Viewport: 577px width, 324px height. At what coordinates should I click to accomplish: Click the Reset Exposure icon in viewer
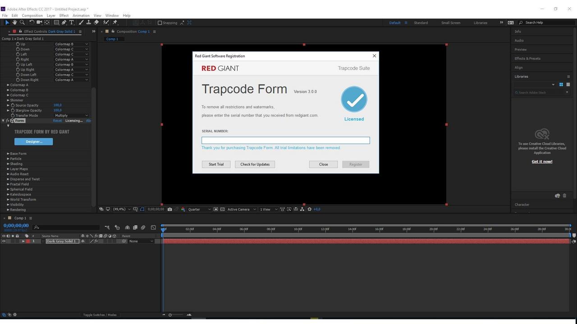coord(309,209)
